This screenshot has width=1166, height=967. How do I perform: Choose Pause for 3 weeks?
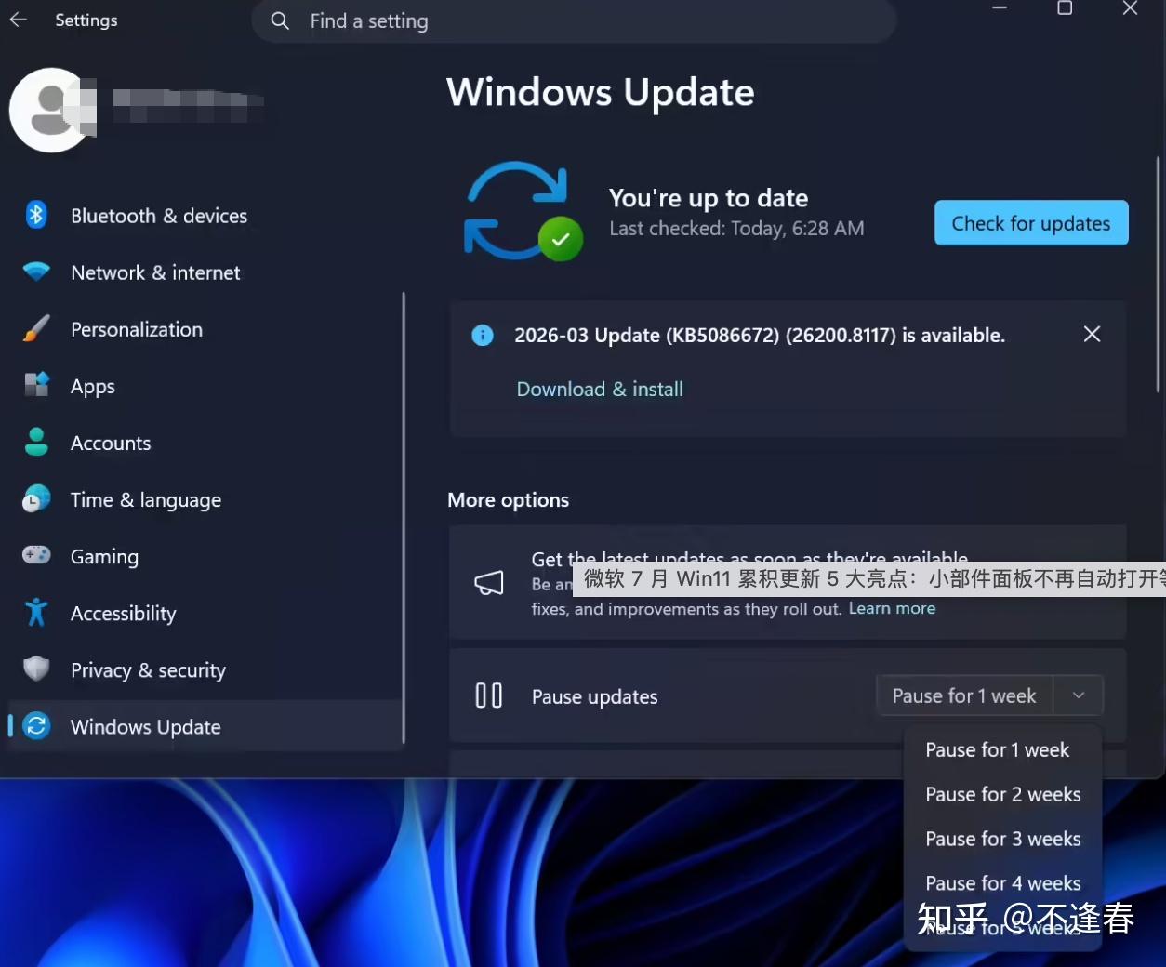(x=1002, y=839)
